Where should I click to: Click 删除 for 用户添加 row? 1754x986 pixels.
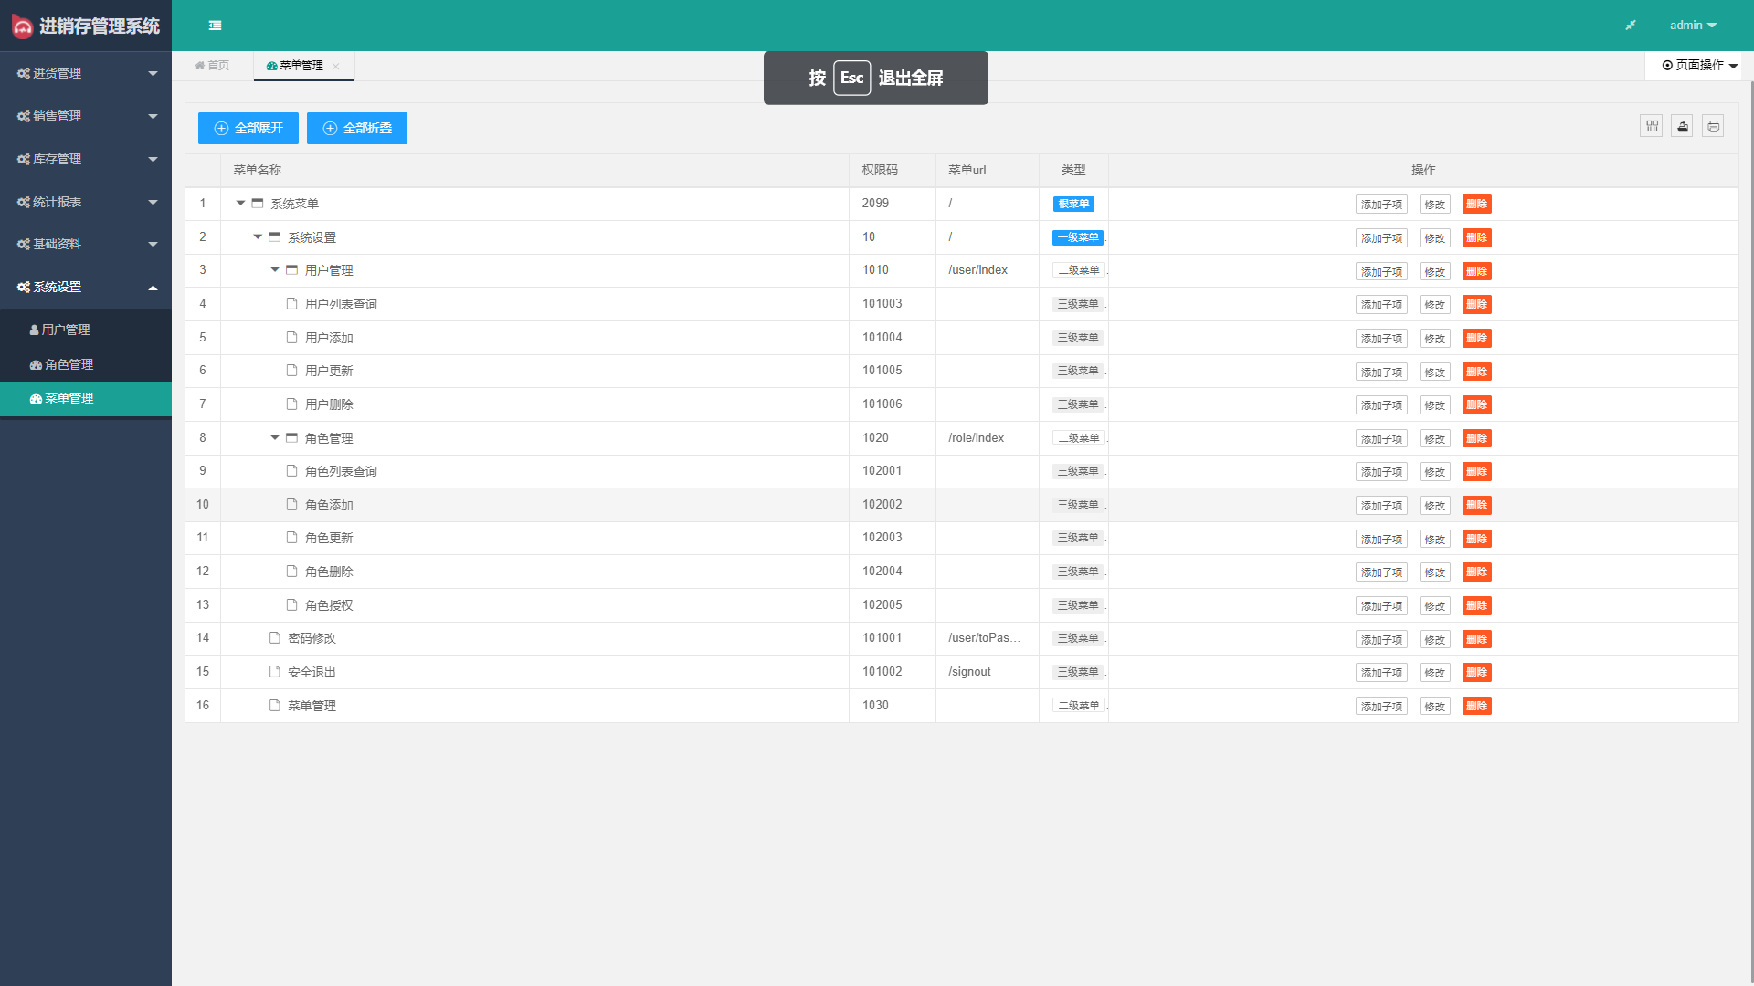1477,339
